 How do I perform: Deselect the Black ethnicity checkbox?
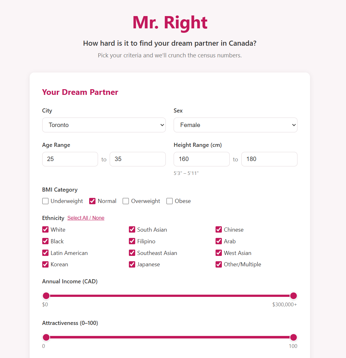pyautogui.click(x=45, y=241)
